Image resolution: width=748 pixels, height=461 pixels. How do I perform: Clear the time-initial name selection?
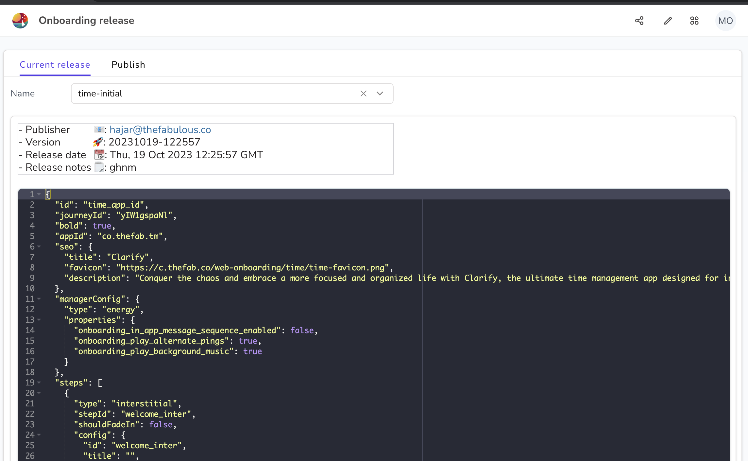coord(363,94)
